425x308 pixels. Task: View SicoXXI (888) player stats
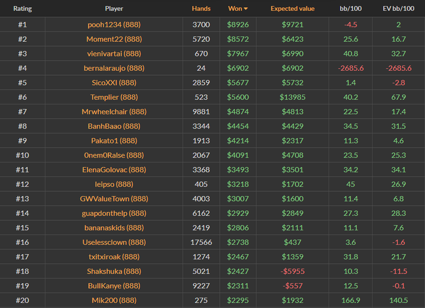114,82
